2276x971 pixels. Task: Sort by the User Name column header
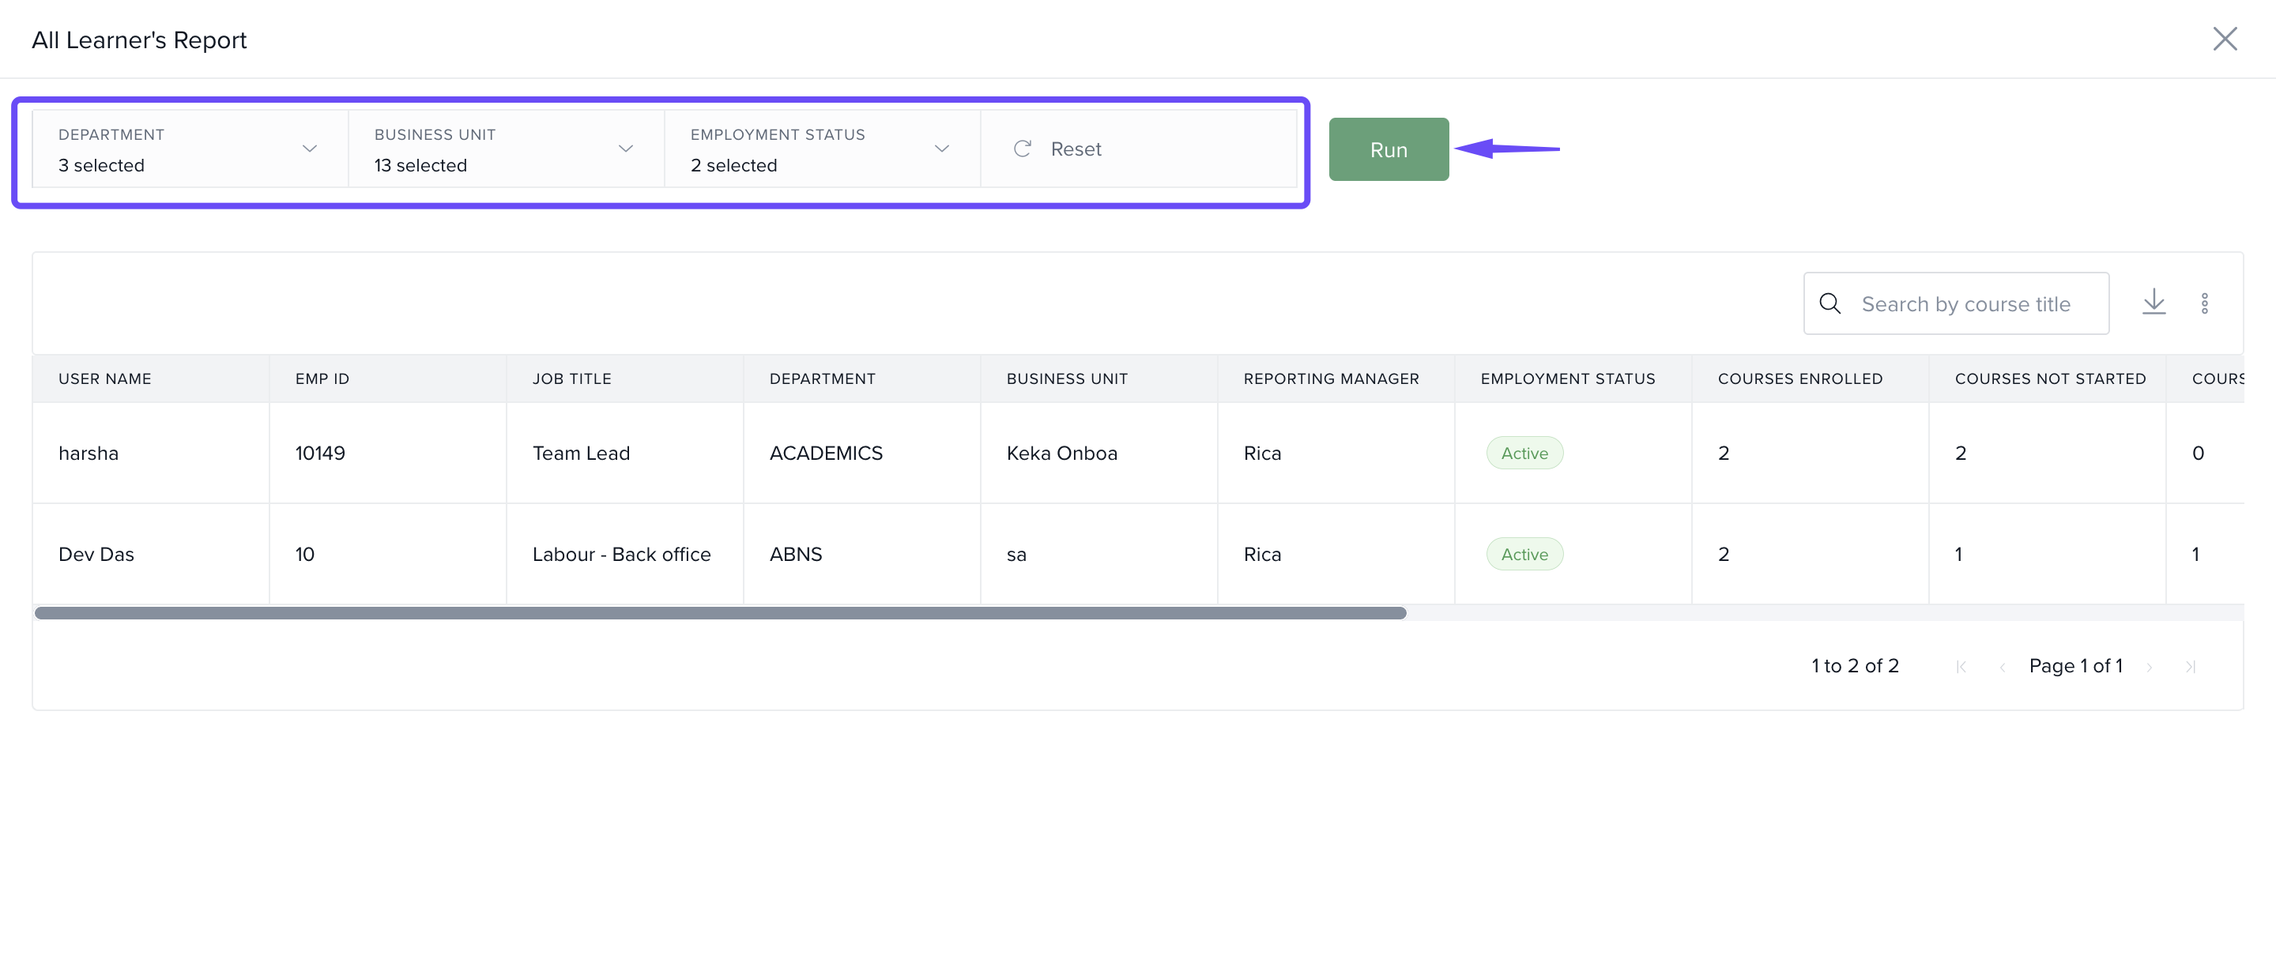(x=105, y=378)
